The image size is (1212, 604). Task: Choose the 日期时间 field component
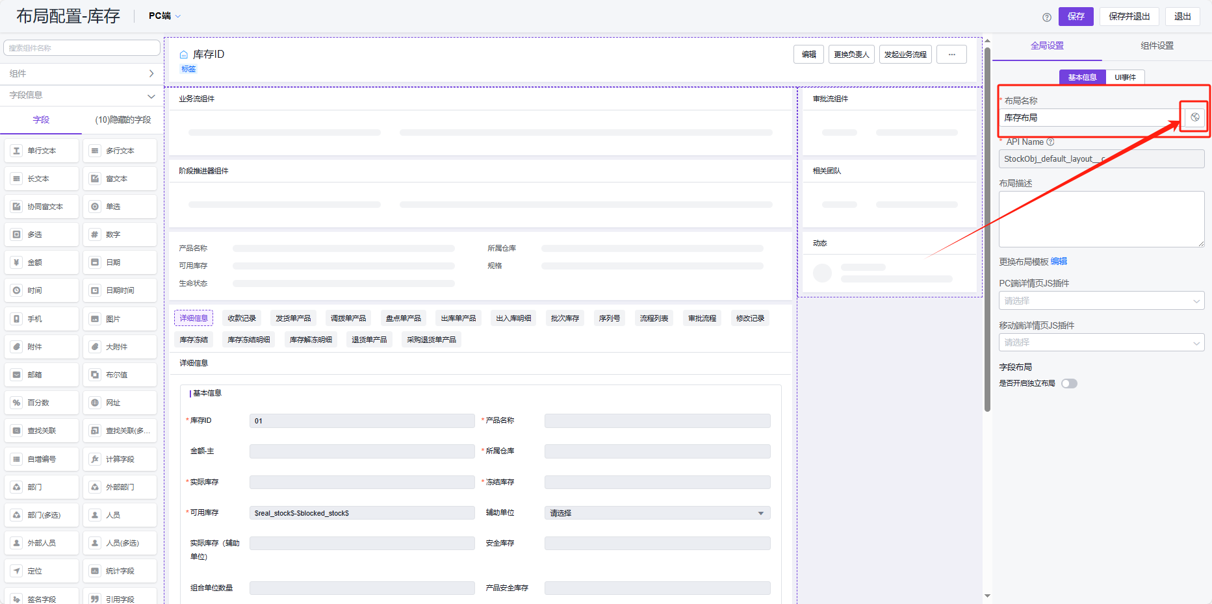(120, 290)
